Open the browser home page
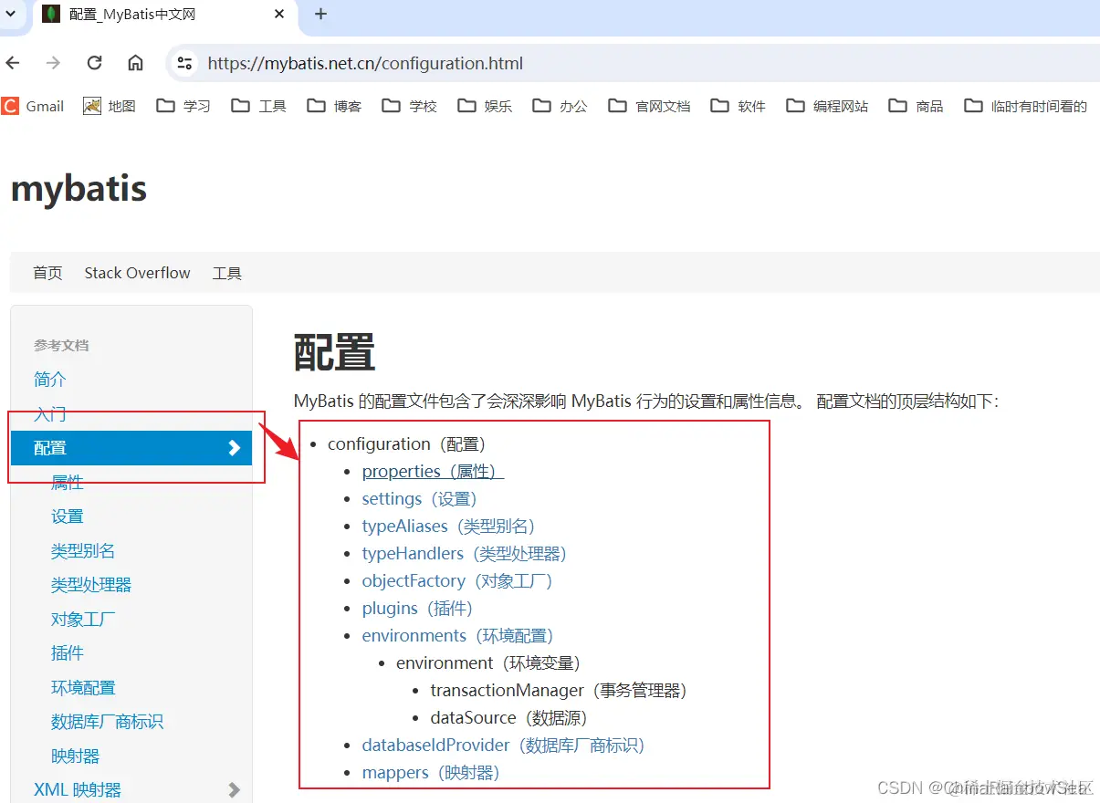Image resolution: width=1100 pixels, height=803 pixels. coord(135,63)
